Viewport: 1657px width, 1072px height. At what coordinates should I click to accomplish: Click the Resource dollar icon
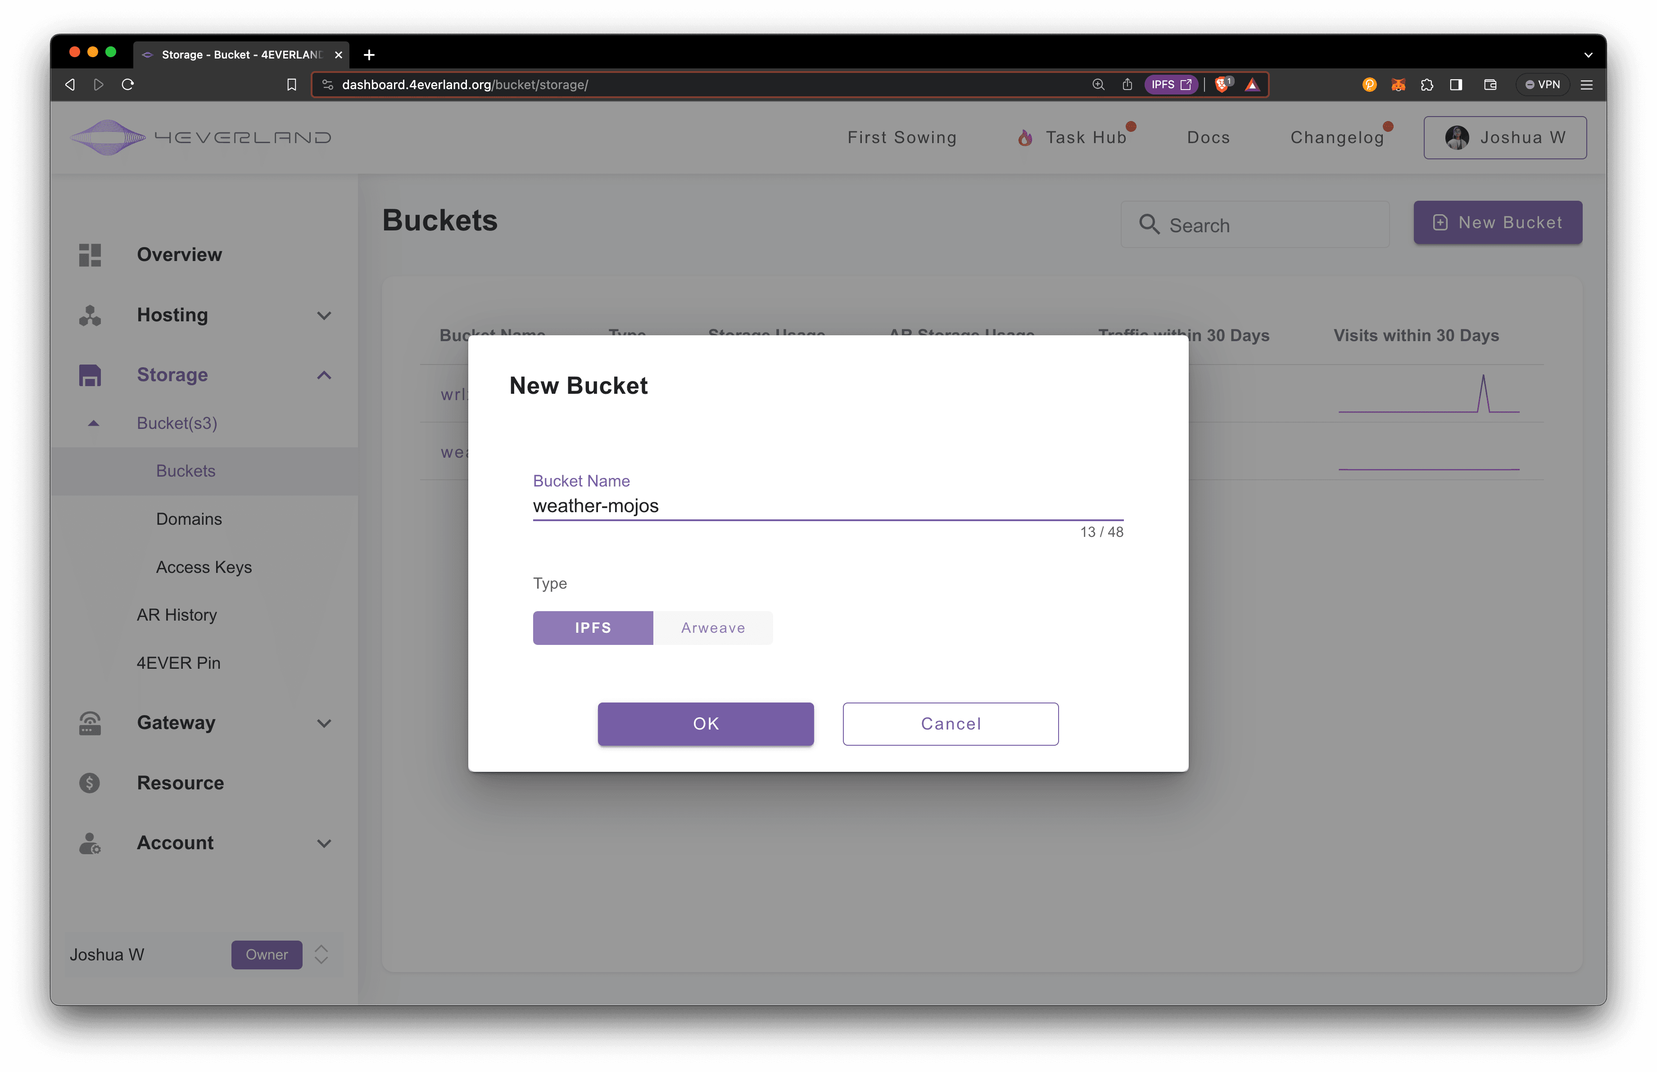pyautogui.click(x=90, y=783)
